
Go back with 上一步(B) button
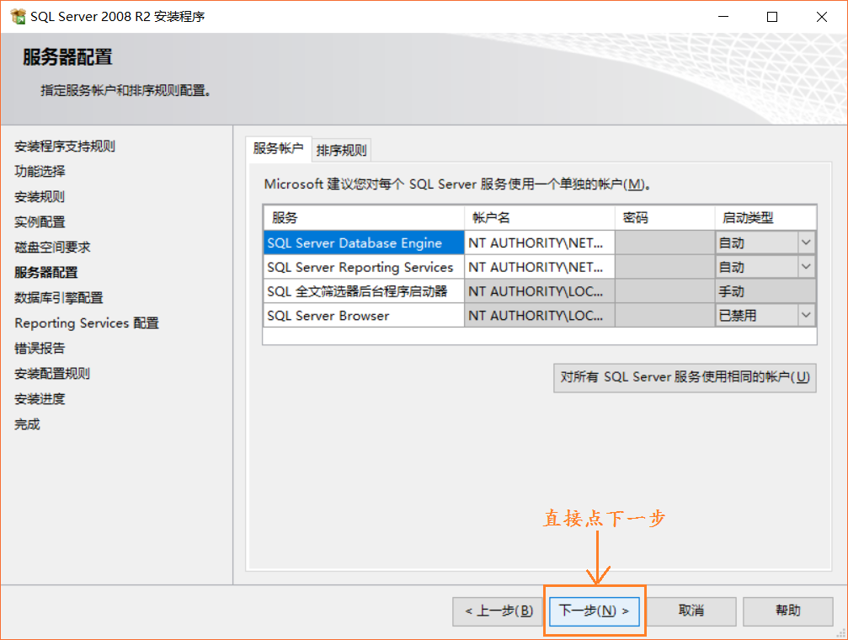499,611
